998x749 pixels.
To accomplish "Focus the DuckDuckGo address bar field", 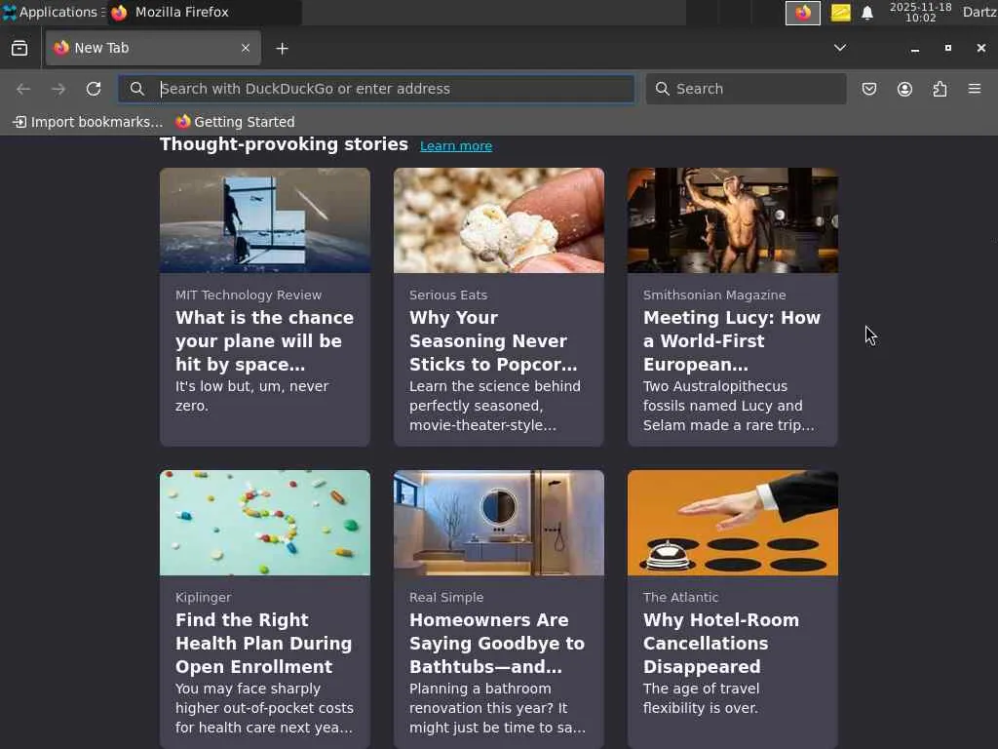I will coord(376,89).
